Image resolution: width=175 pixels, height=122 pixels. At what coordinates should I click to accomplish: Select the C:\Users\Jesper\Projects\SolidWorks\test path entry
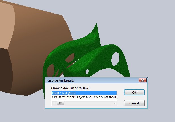pyautogui.click(x=84, y=97)
